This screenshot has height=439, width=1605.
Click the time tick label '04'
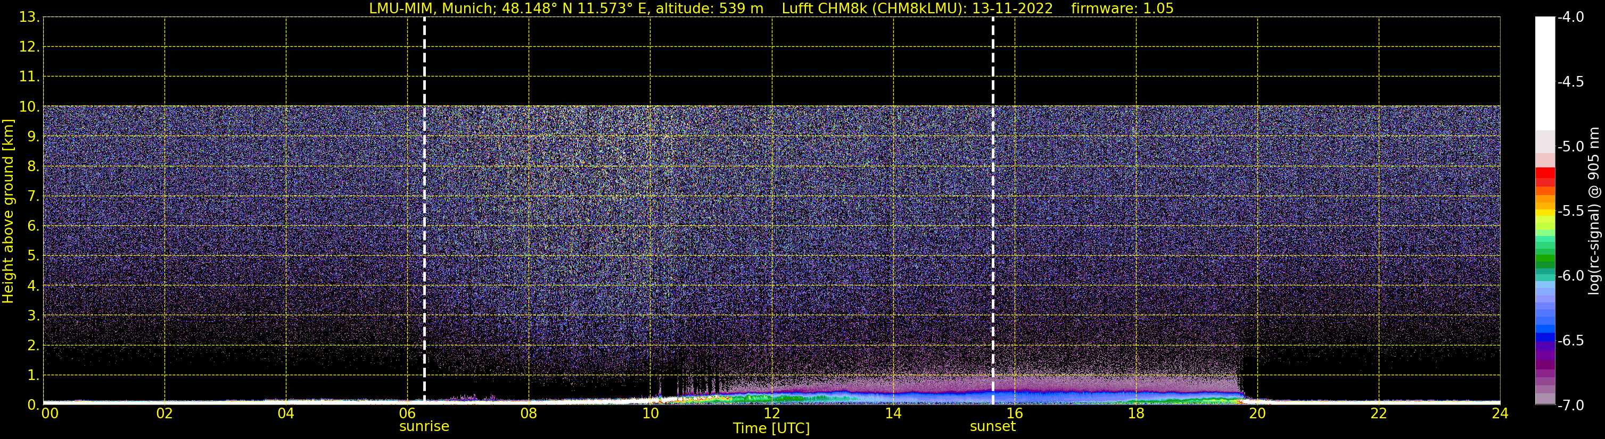(x=286, y=413)
